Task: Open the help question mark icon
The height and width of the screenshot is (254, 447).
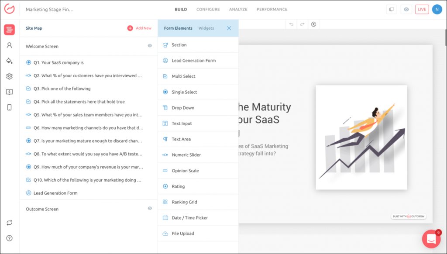Action: point(9,238)
